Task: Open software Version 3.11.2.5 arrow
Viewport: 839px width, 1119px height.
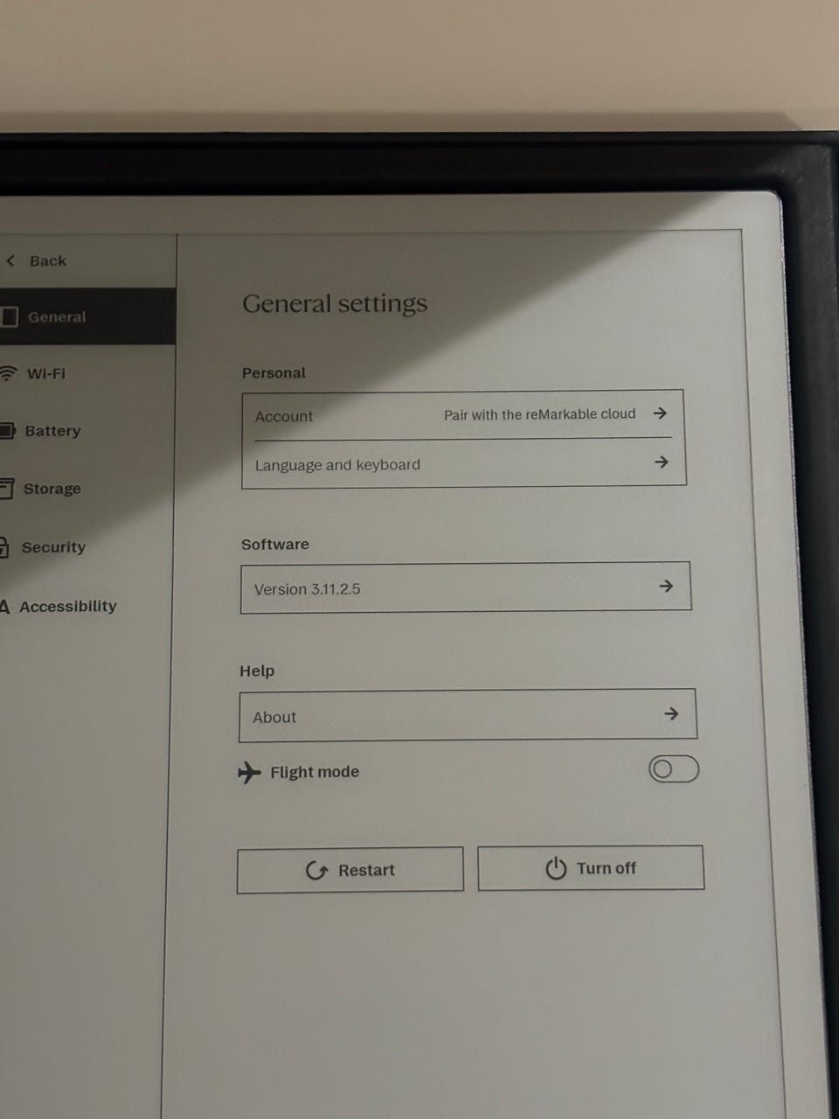Action: (666, 586)
